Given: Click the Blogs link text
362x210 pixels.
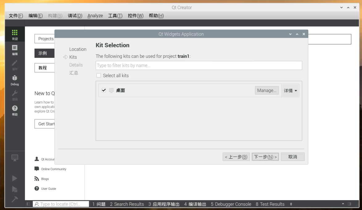Looking at the screenshot, I should tap(45, 179).
